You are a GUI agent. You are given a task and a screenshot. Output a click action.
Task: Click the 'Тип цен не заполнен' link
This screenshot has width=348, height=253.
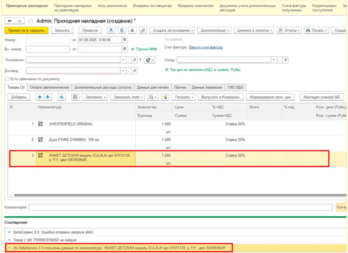pyautogui.click(x=205, y=70)
